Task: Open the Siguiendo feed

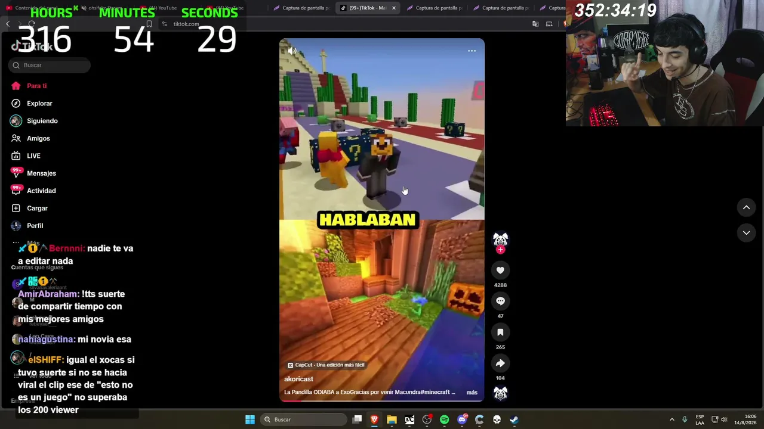Action: click(x=34, y=121)
